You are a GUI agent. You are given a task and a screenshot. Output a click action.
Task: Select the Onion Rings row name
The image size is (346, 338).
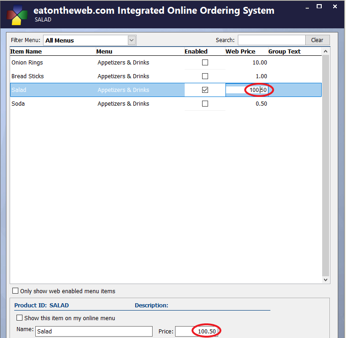(27, 63)
